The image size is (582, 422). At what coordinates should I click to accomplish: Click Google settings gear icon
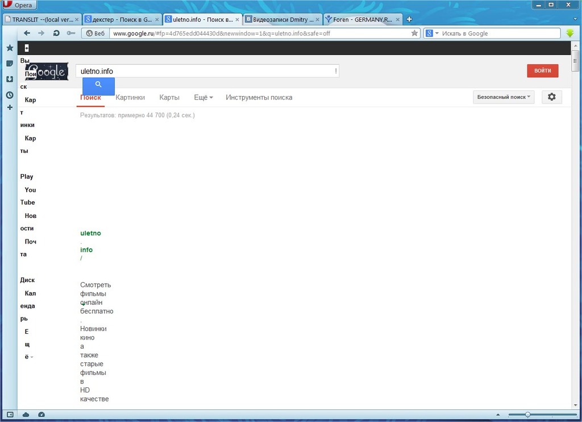551,97
